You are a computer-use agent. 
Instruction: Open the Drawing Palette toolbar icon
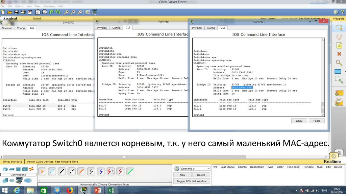[x=88, y=12]
